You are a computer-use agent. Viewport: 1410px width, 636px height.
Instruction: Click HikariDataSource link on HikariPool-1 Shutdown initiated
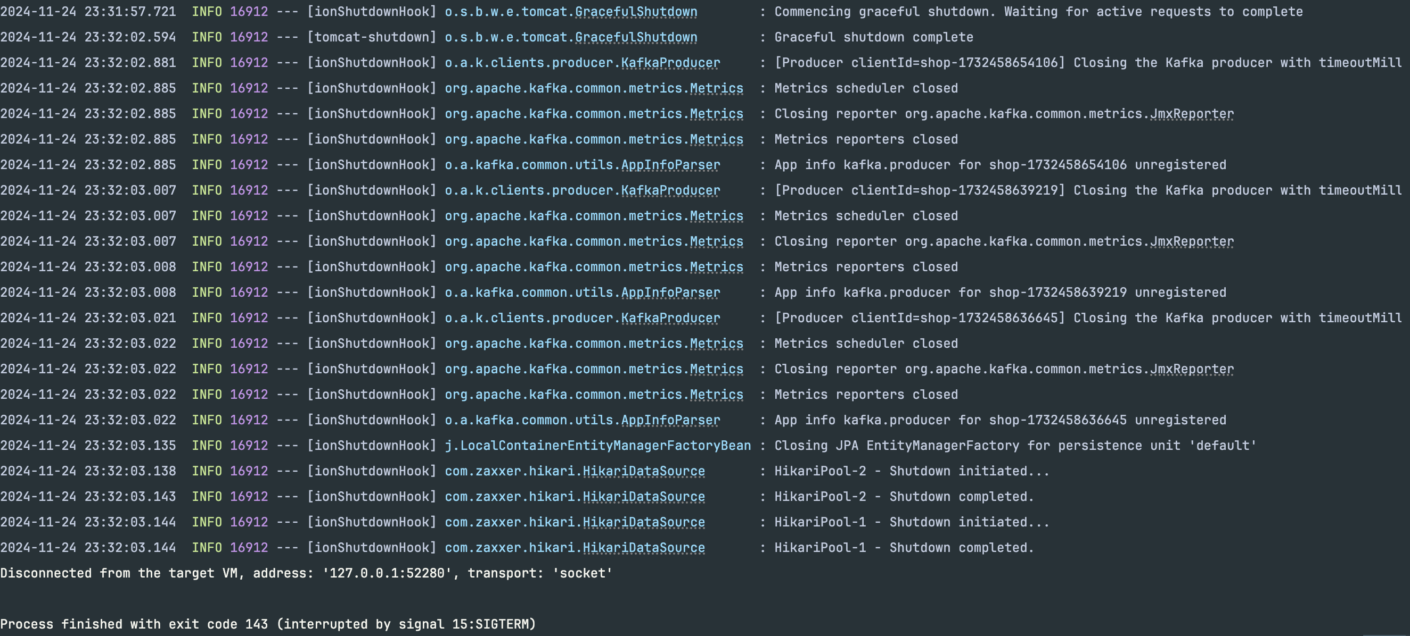click(x=643, y=522)
